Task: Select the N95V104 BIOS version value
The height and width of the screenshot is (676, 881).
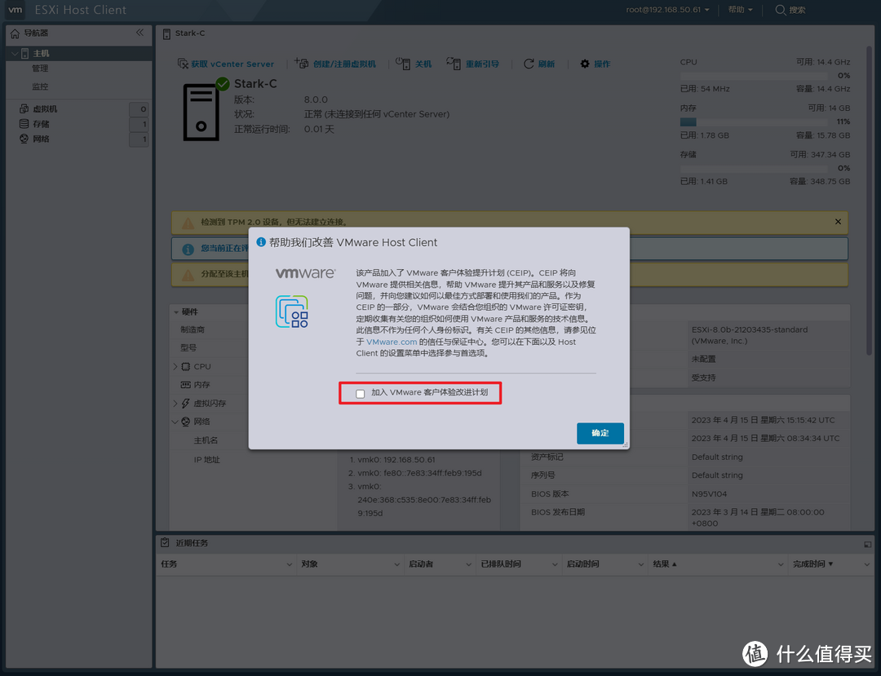Action: coord(709,494)
